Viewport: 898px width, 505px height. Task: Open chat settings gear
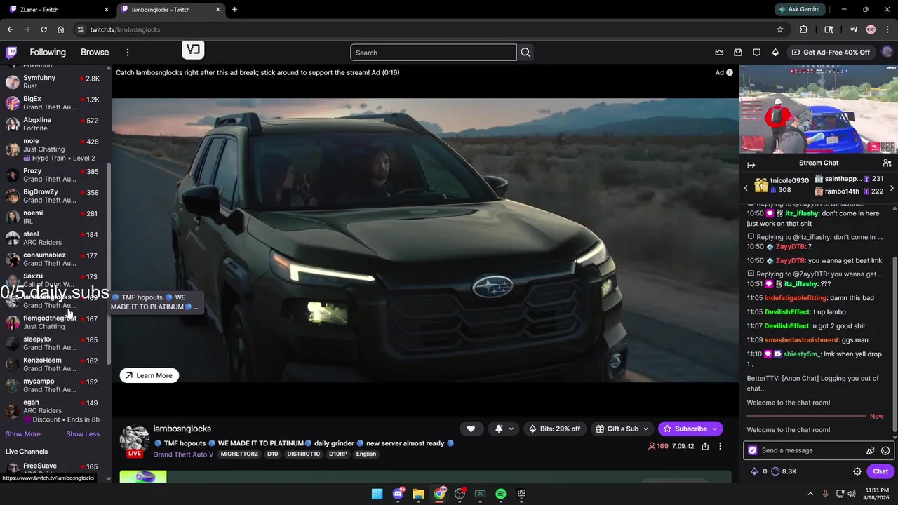point(857,471)
